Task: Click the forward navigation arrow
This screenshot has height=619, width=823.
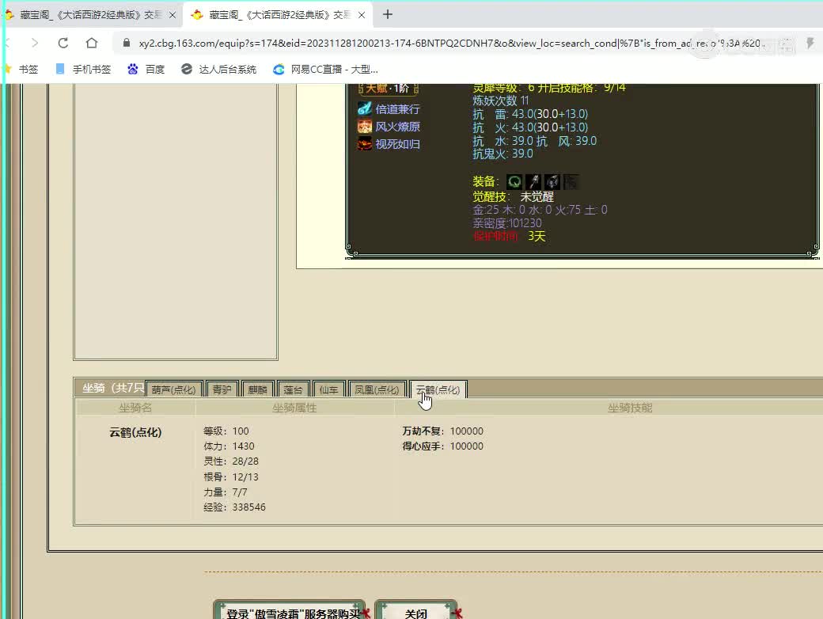Action: coord(35,43)
